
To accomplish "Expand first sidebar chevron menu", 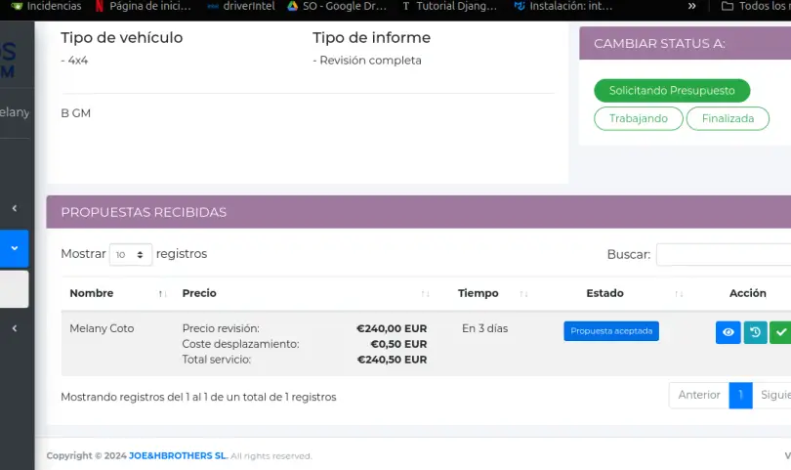I will tap(14, 208).
